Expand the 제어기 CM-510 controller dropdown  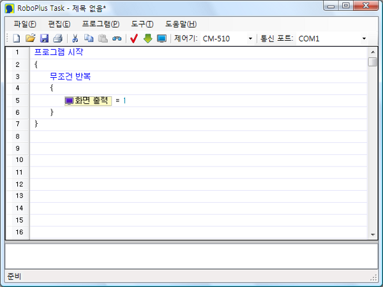250,39
